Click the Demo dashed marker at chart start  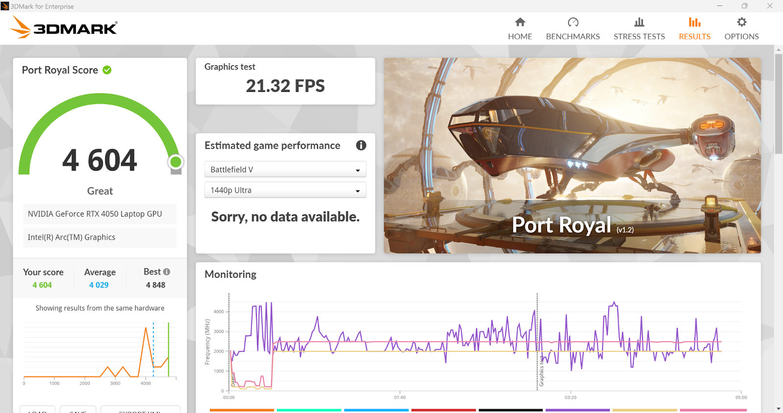click(229, 342)
